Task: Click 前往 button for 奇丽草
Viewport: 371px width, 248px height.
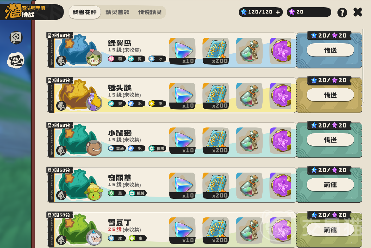Action: pos(330,185)
